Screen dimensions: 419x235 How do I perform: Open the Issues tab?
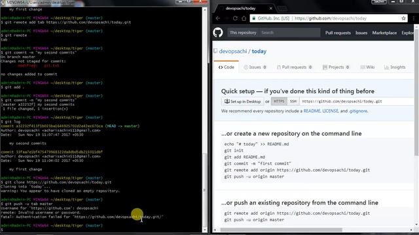tap(255, 67)
